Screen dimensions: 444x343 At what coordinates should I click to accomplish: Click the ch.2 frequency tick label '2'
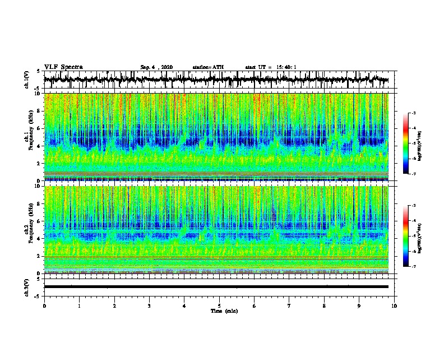click(x=39, y=256)
